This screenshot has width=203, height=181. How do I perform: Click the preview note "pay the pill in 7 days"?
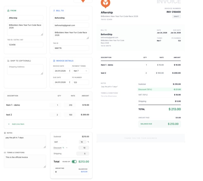[x=109, y=87]
